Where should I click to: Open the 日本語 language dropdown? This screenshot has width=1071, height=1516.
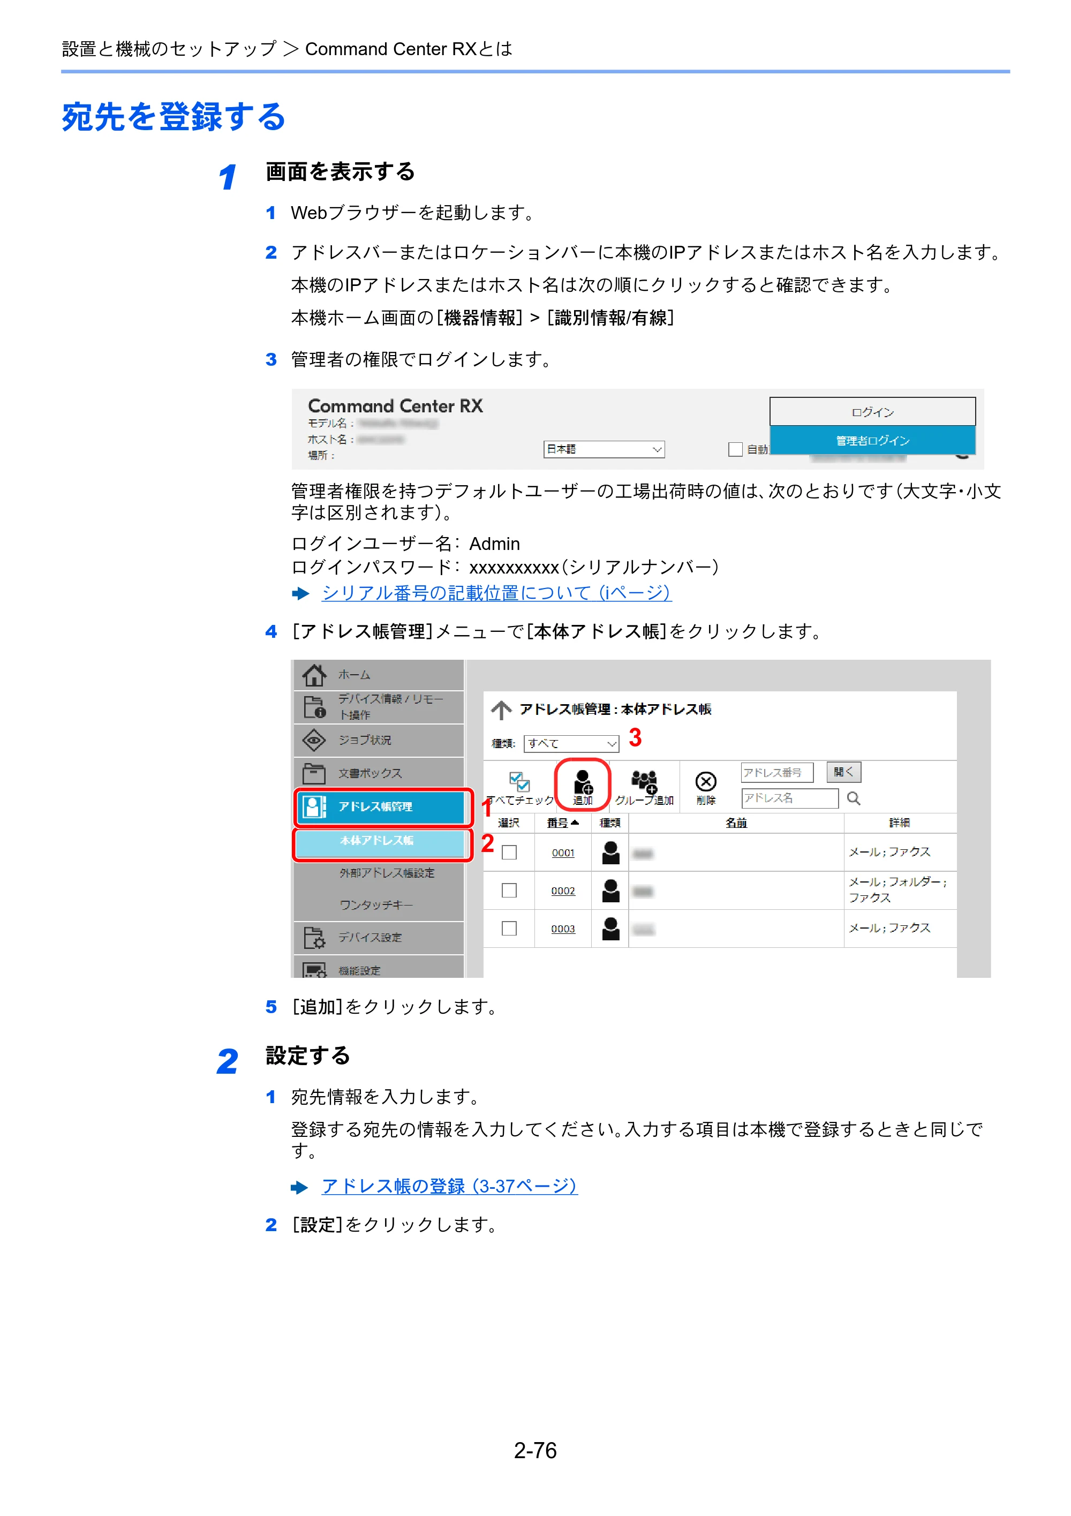point(604,449)
